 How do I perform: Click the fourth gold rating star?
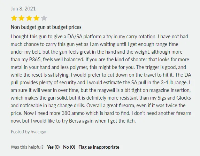[x=37, y=18]
